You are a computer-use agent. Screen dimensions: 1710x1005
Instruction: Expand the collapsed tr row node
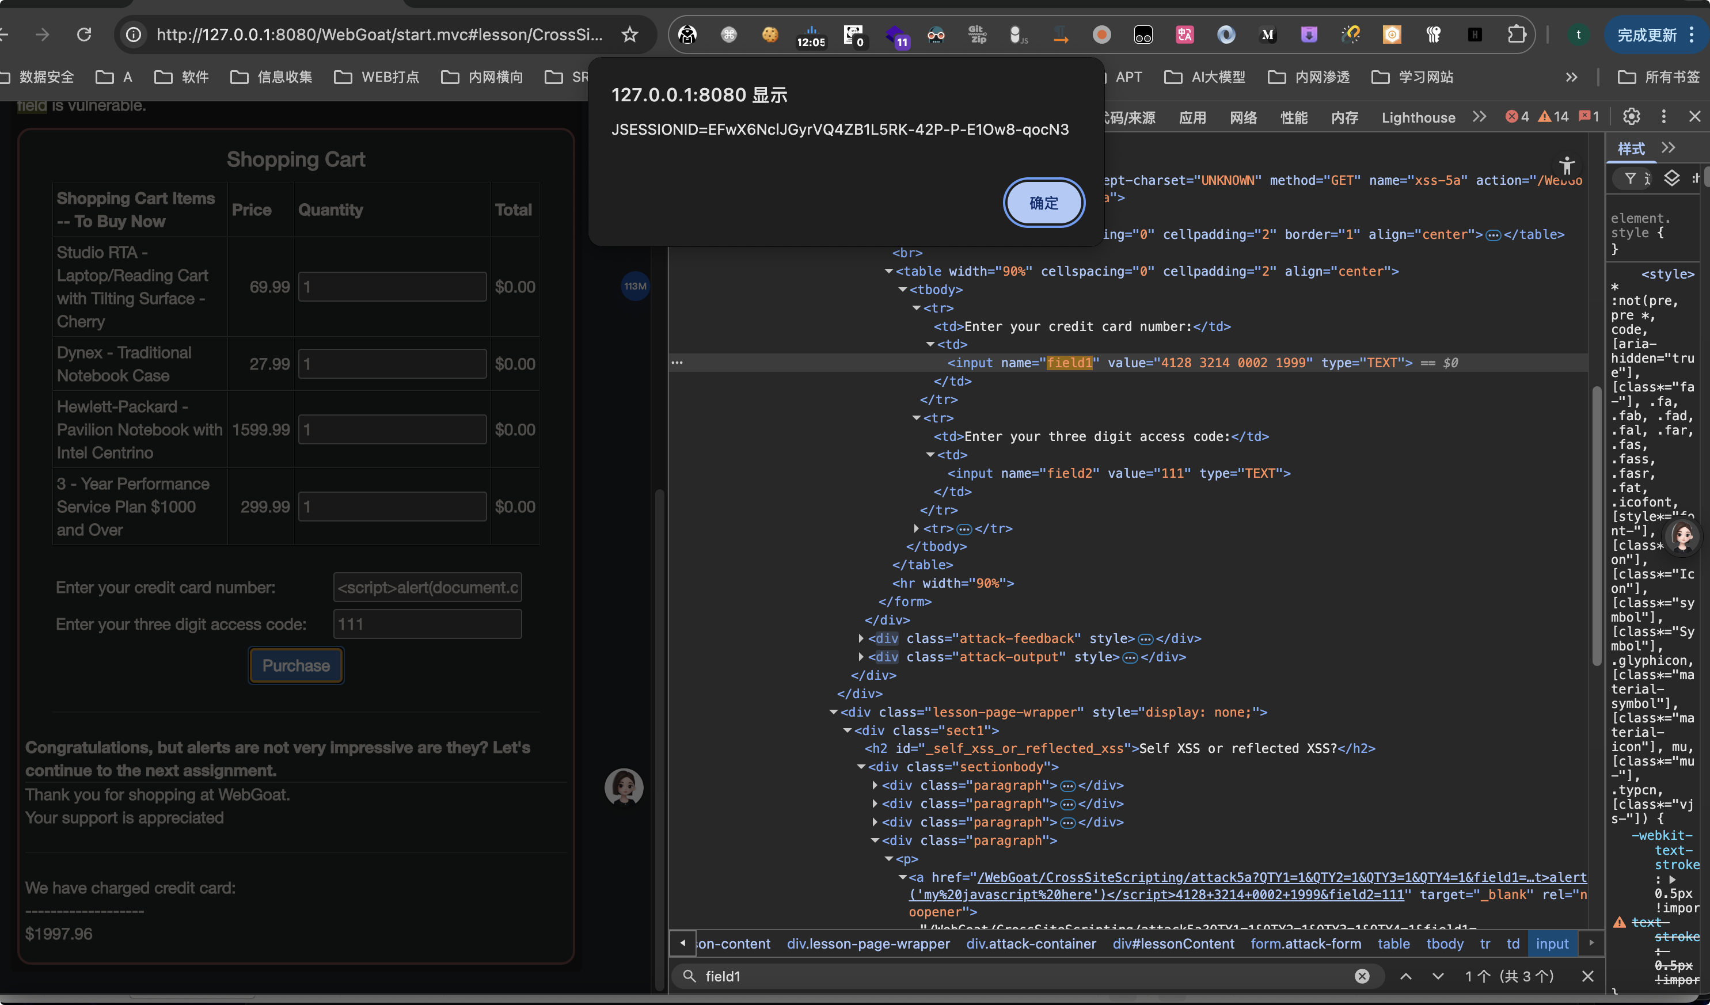916,528
